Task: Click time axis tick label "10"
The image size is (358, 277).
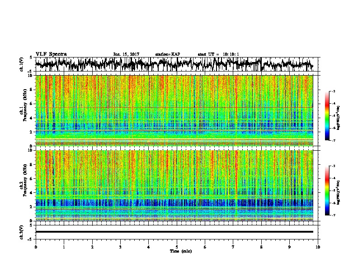Action: [318, 247]
